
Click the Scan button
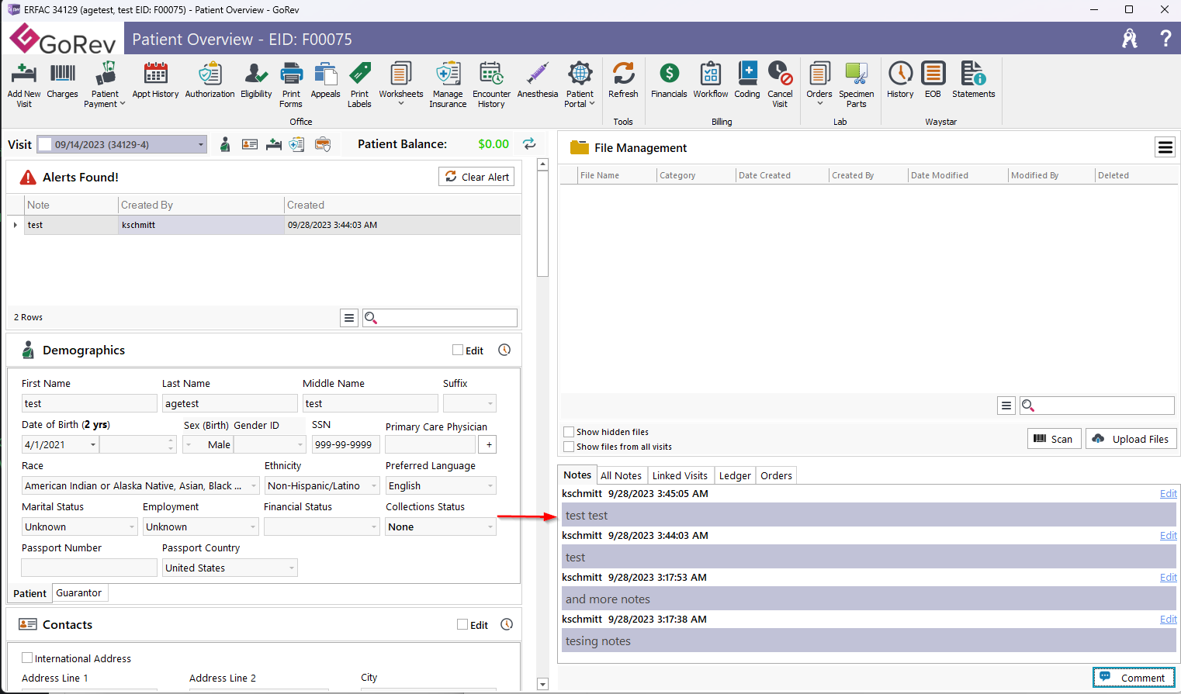point(1054,439)
